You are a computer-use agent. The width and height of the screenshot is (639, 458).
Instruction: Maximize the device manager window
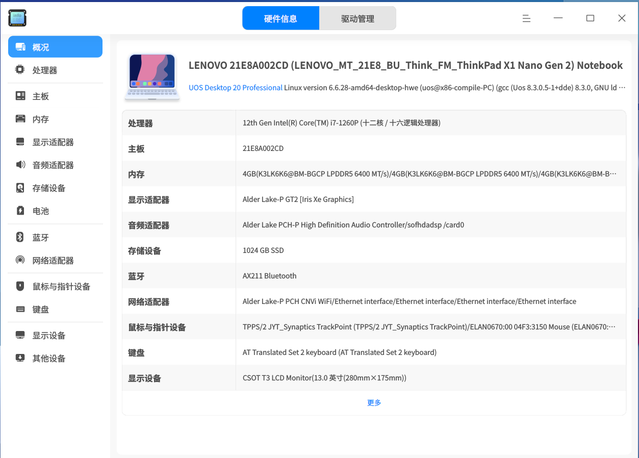click(590, 18)
